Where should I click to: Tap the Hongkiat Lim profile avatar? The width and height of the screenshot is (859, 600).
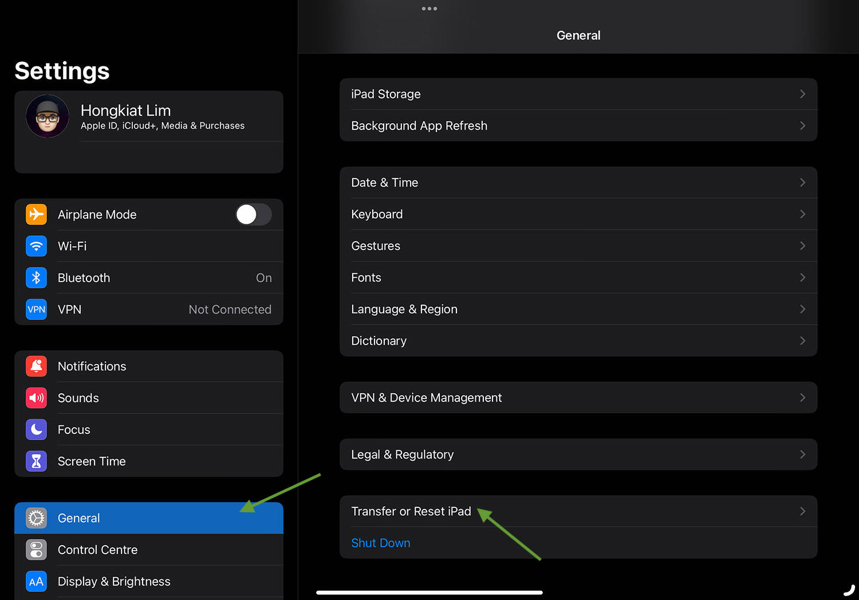[48, 116]
